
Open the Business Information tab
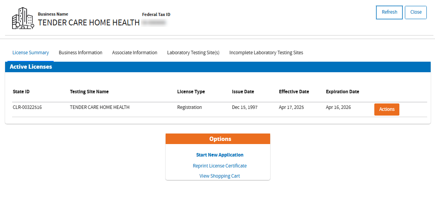click(80, 53)
